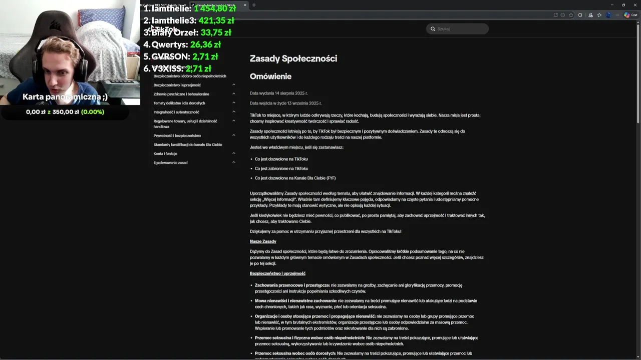Click the Zasady Społeczności page title

click(x=293, y=58)
